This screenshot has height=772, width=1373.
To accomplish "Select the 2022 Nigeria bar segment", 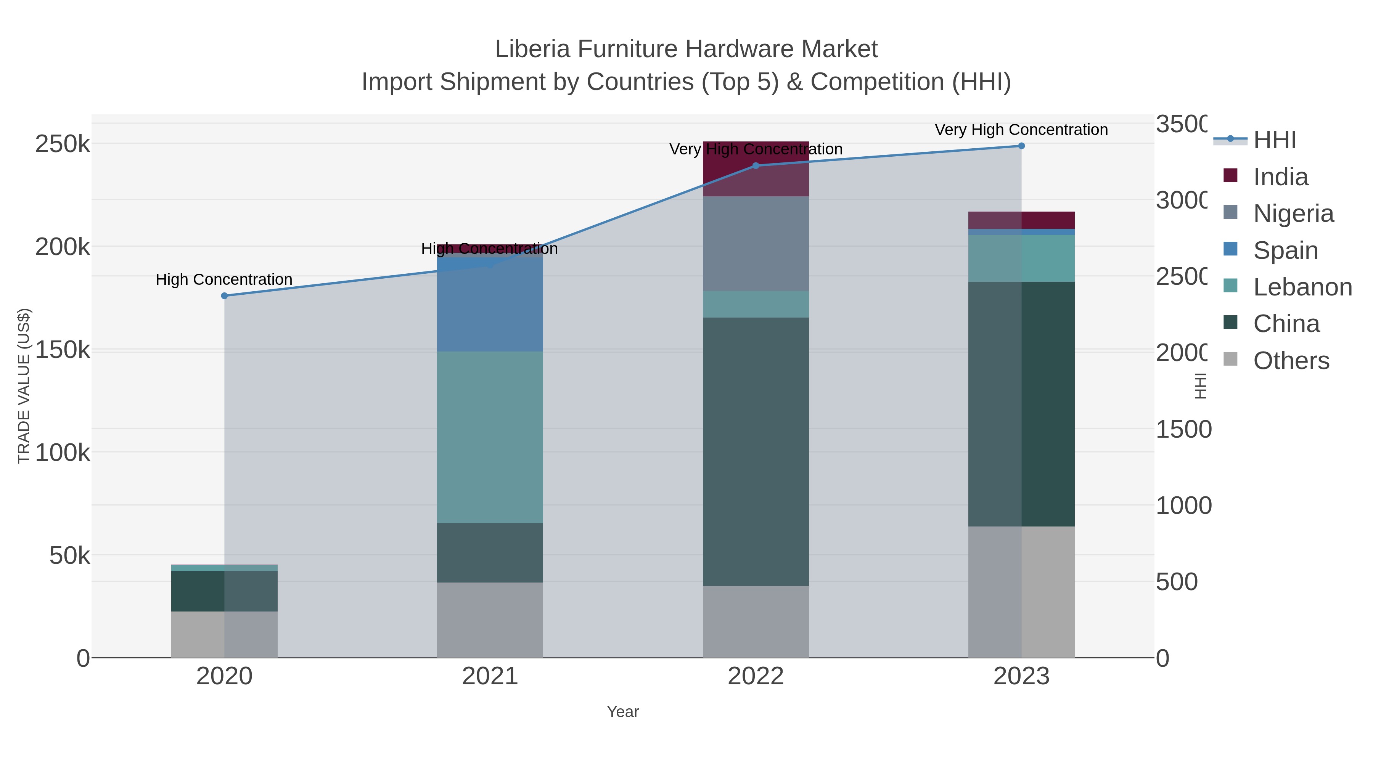I will point(756,244).
